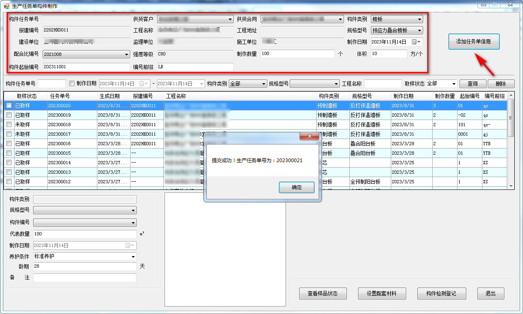The width and height of the screenshot is (523, 314).
Task: Open the 供货客户 dropdown list
Action: tap(230, 19)
